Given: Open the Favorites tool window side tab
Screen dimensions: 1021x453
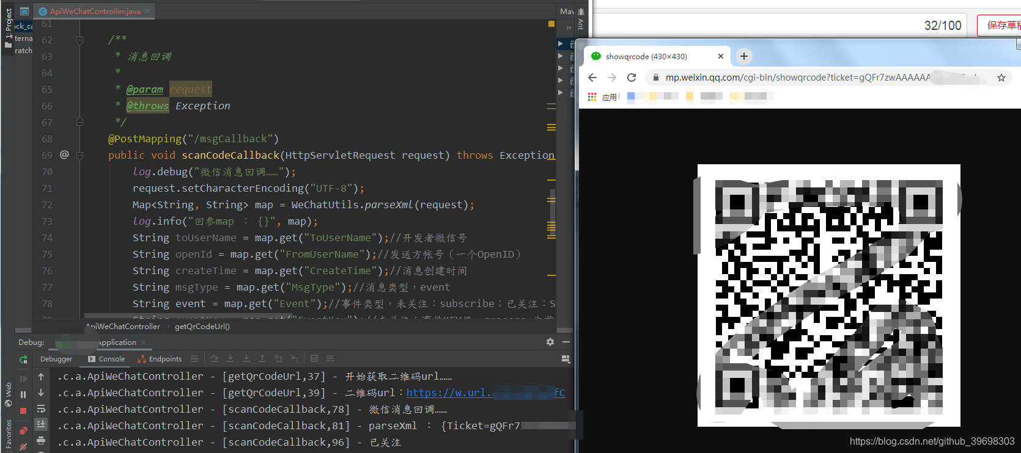Looking at the screenshot, I should coord(8,435).
